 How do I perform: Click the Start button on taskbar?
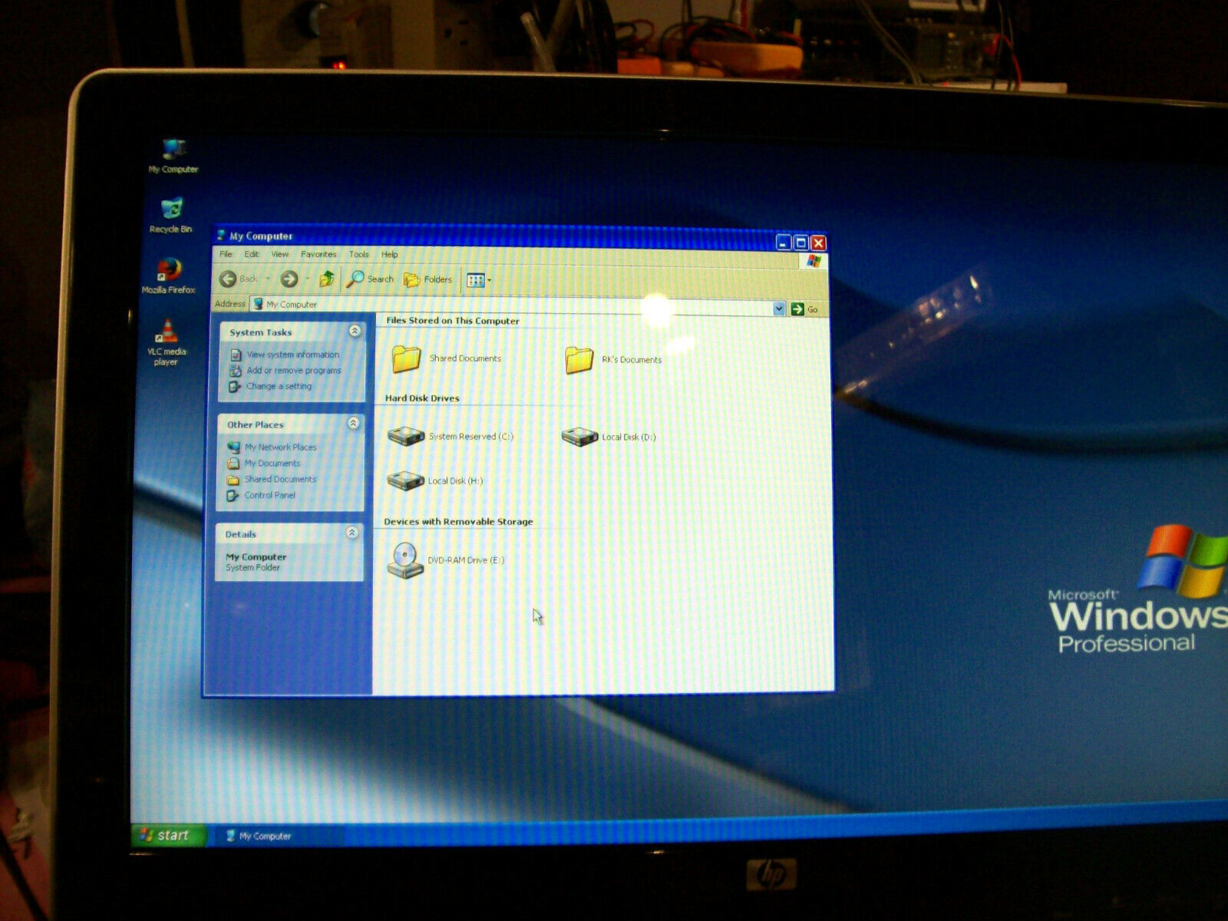(x=167, y=835)
